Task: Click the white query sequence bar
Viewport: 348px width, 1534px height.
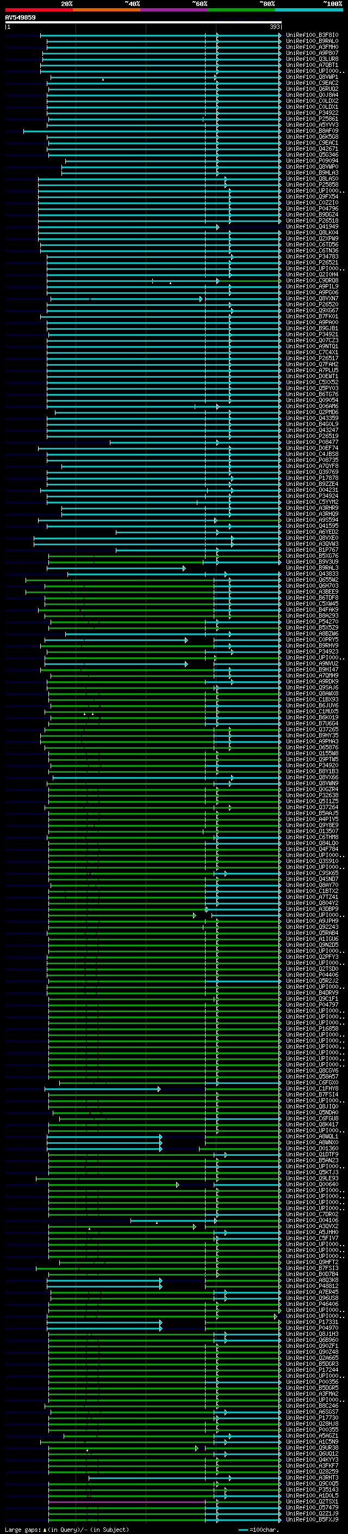Action: click(x=144, y=23)
